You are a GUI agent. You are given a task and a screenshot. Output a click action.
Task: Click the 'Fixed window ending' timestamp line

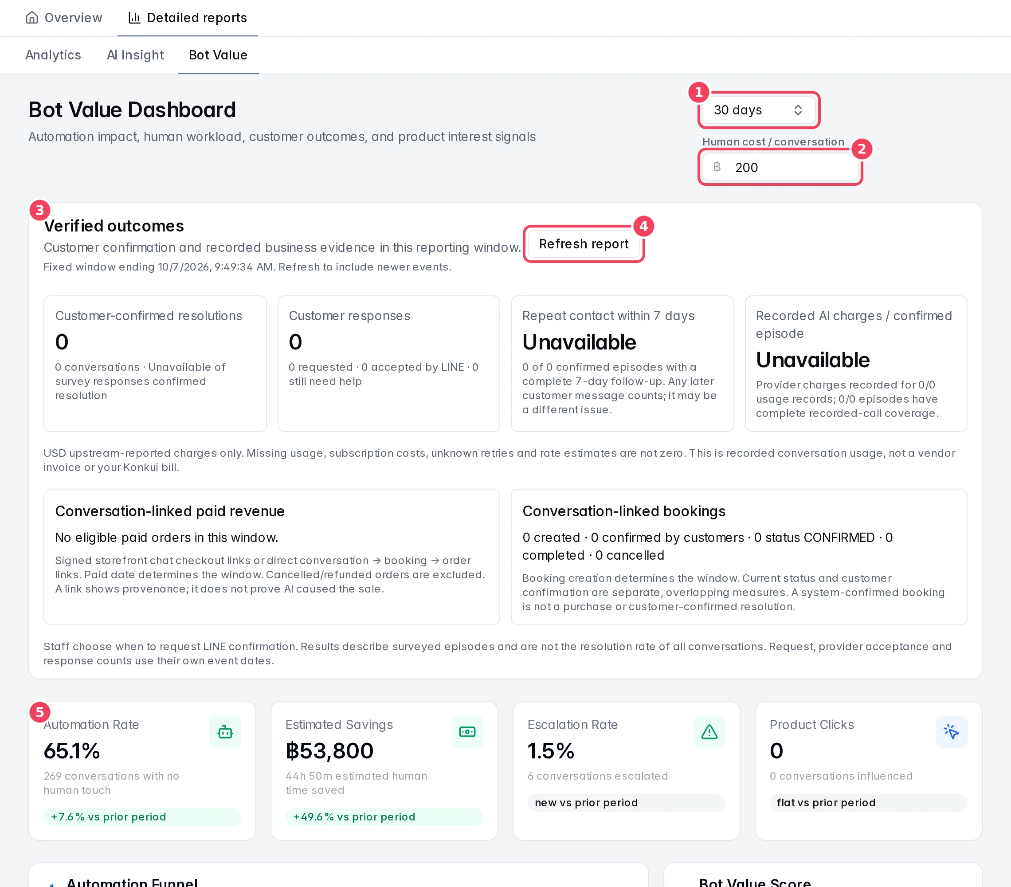247,267
